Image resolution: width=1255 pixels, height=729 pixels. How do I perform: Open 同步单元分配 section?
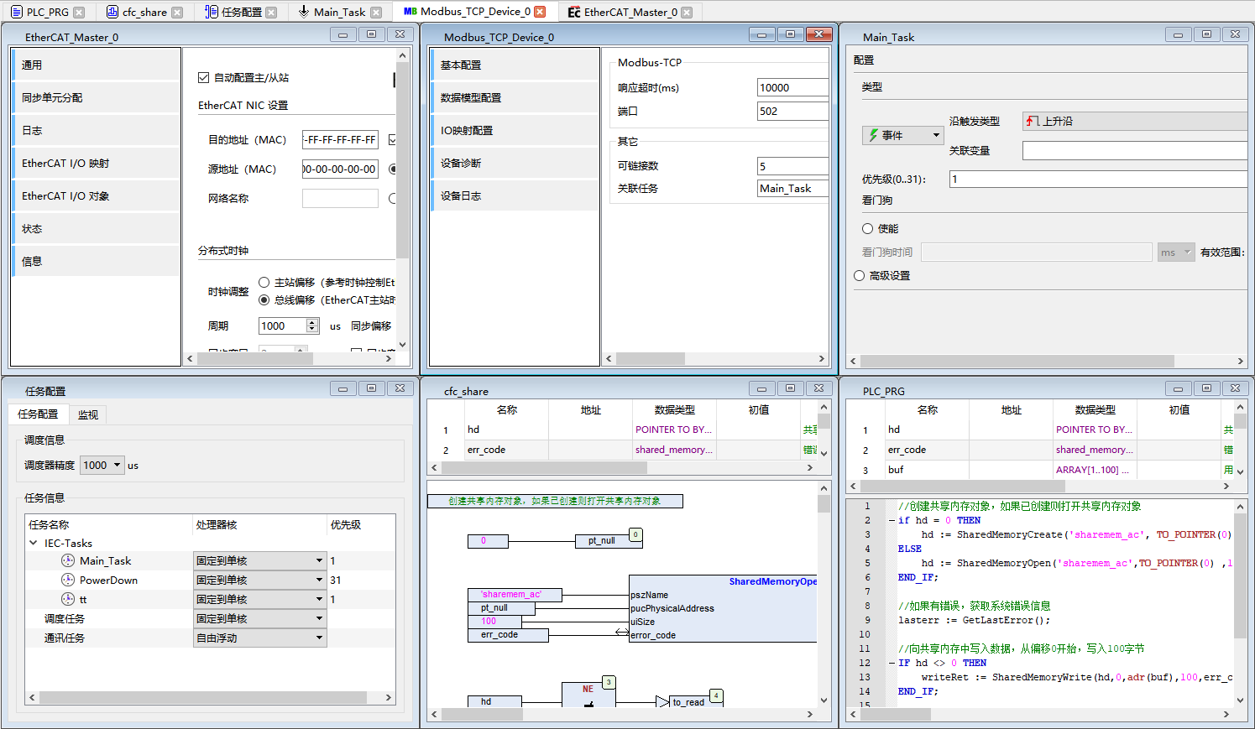coord(96,97)
